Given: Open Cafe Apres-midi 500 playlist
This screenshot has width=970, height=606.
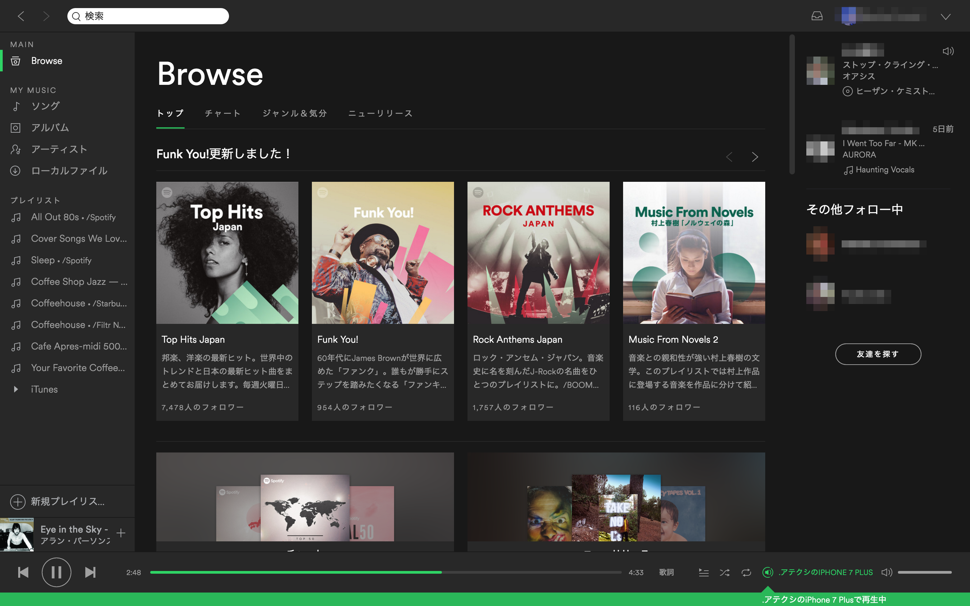Looking at the screenshot, I should tap(79, 346).
